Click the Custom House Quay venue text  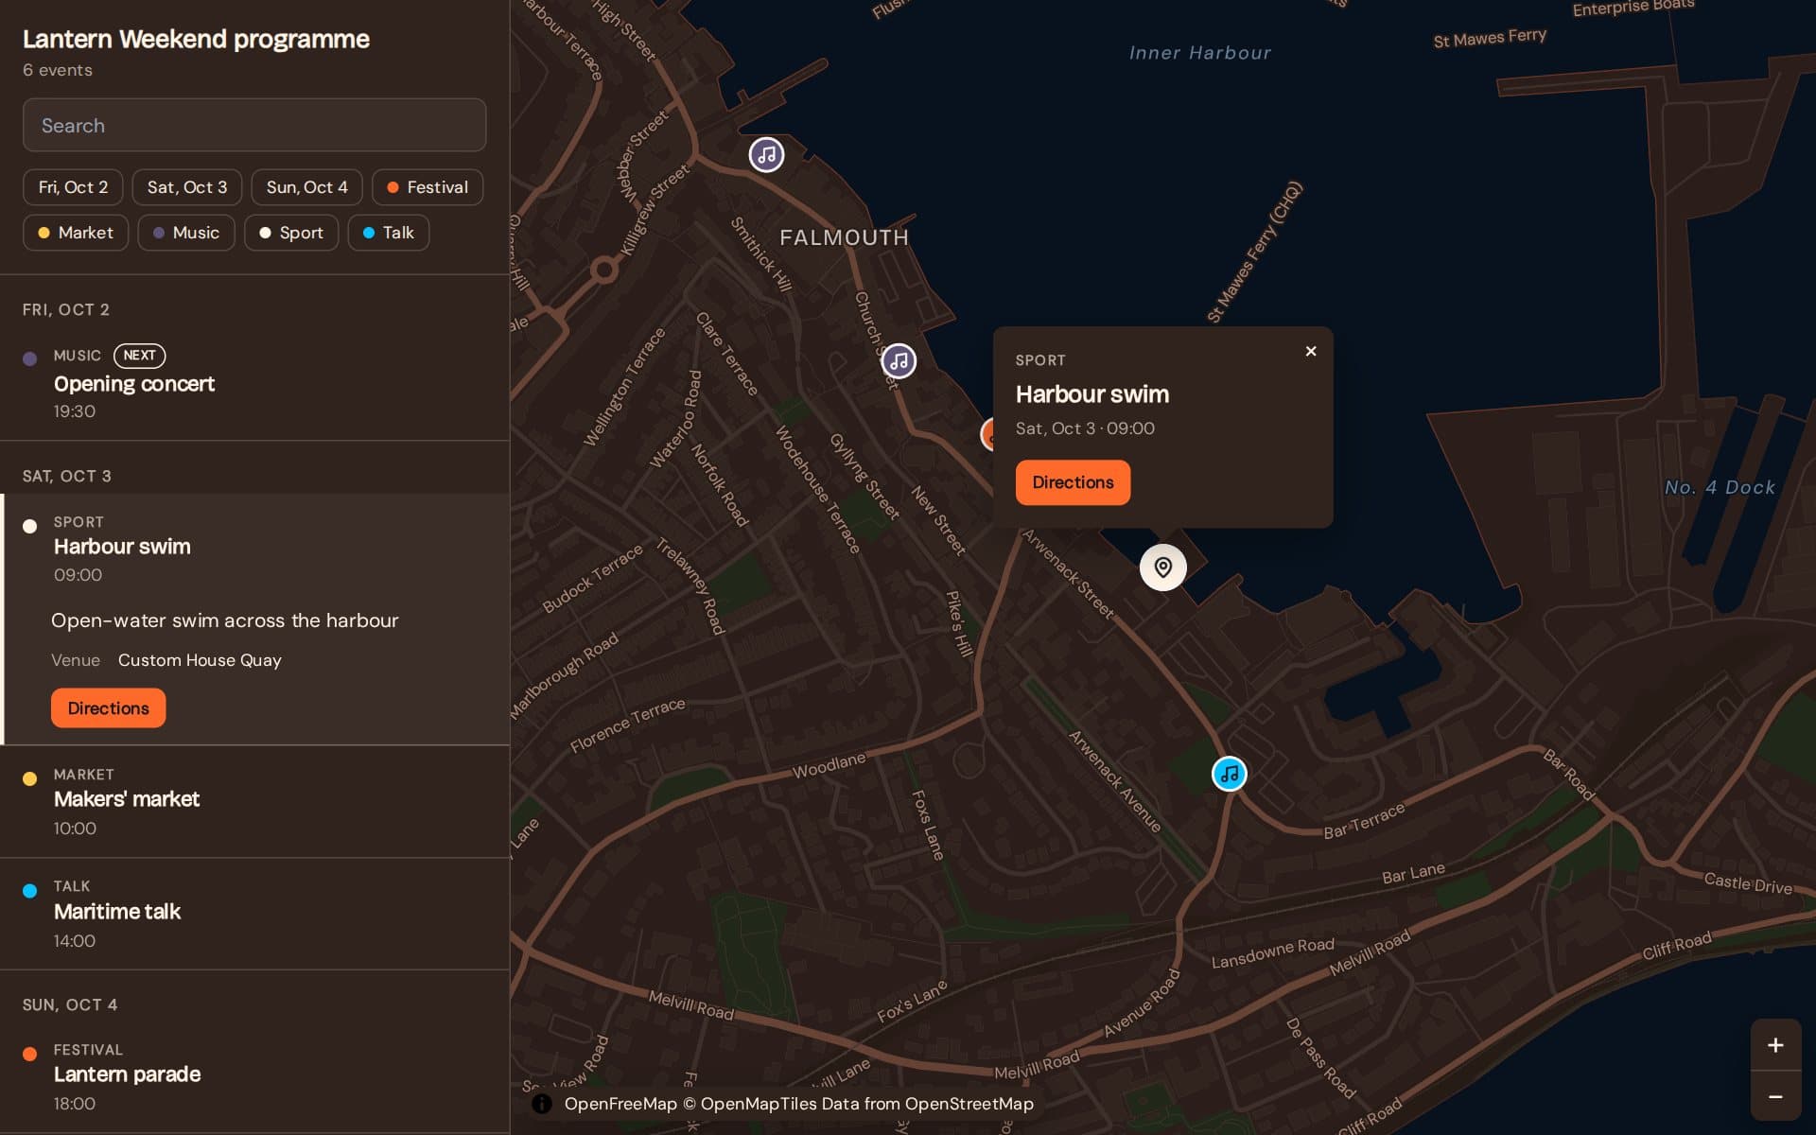point(200,660)
